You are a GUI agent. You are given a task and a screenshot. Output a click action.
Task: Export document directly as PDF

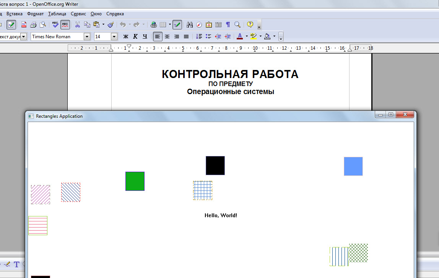click(24, 24)
